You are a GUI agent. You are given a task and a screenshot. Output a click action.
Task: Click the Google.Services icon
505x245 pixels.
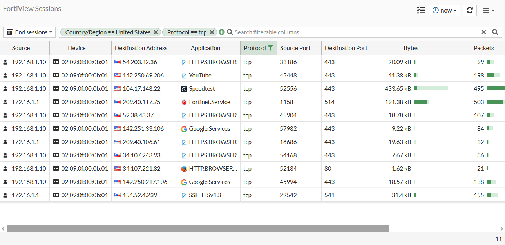(x=184, y=128)
